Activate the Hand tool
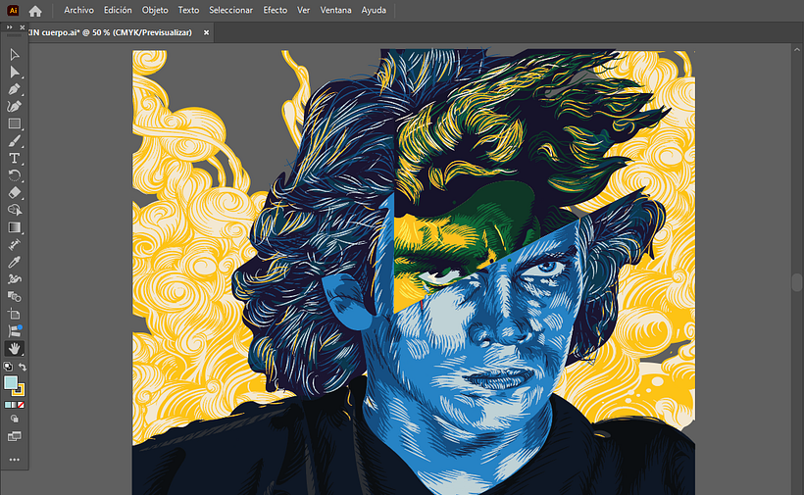Image resolution: width=804 pixels, height=495 pixels. [x=15, y=348]
